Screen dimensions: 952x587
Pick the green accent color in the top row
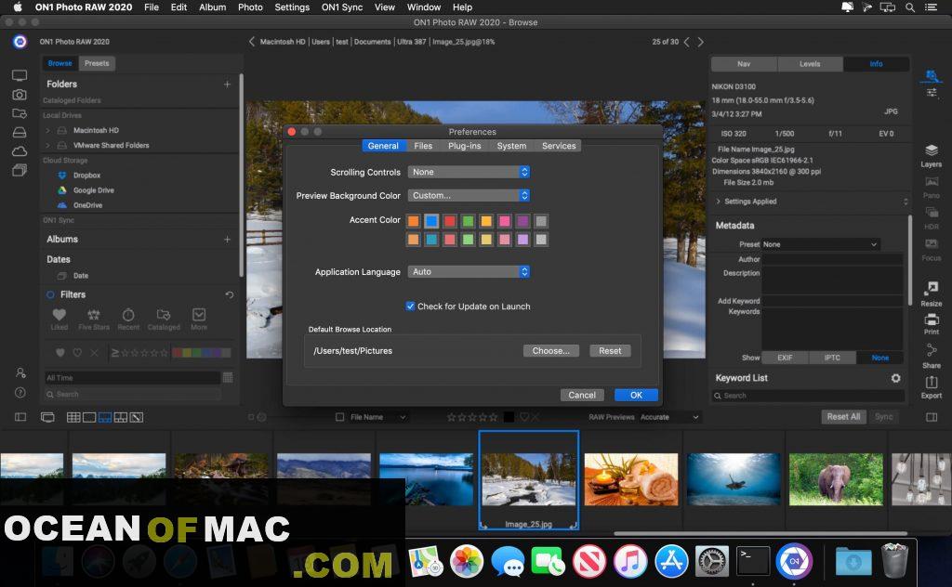coord(468,221)
